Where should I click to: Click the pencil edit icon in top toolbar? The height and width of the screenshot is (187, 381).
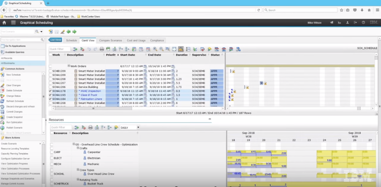62,32
